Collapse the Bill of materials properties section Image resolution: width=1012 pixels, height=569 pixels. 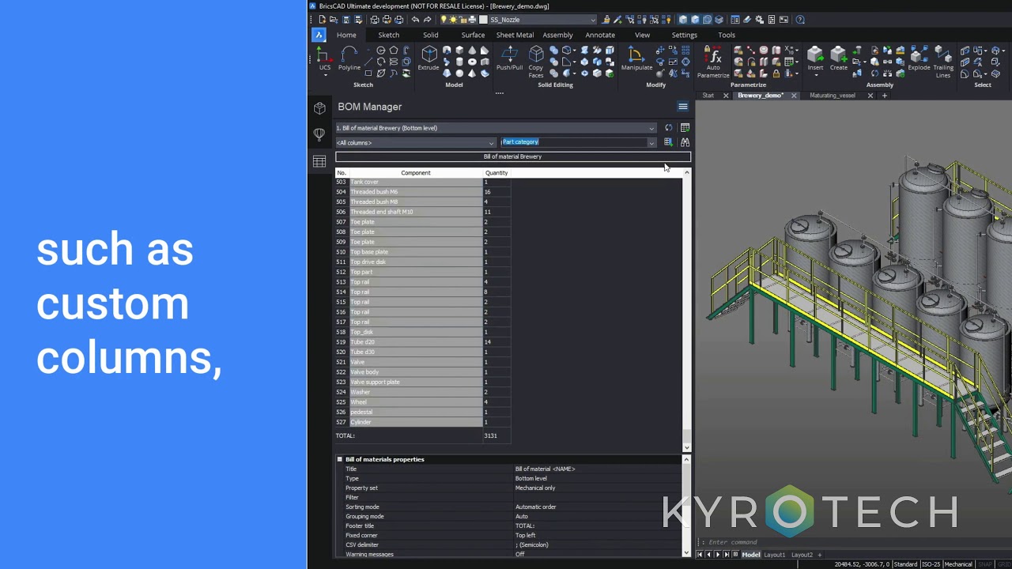[340, 459]
